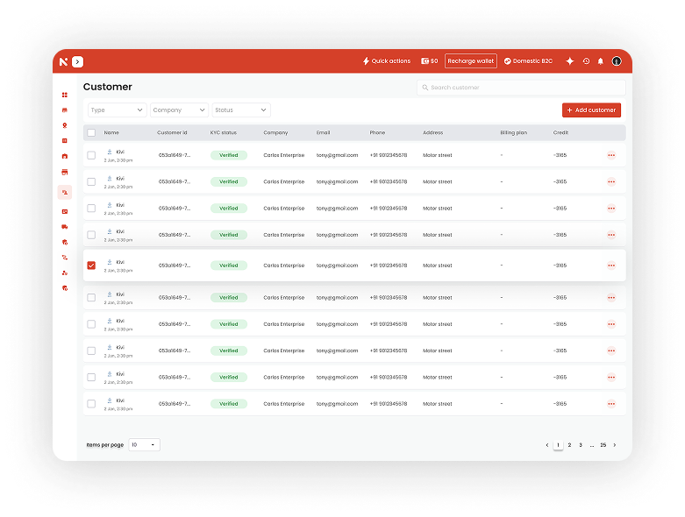This screenshot has height=517, width=685.
Task: Jump to page 25 in pagination
Action: tap(603, 445)
